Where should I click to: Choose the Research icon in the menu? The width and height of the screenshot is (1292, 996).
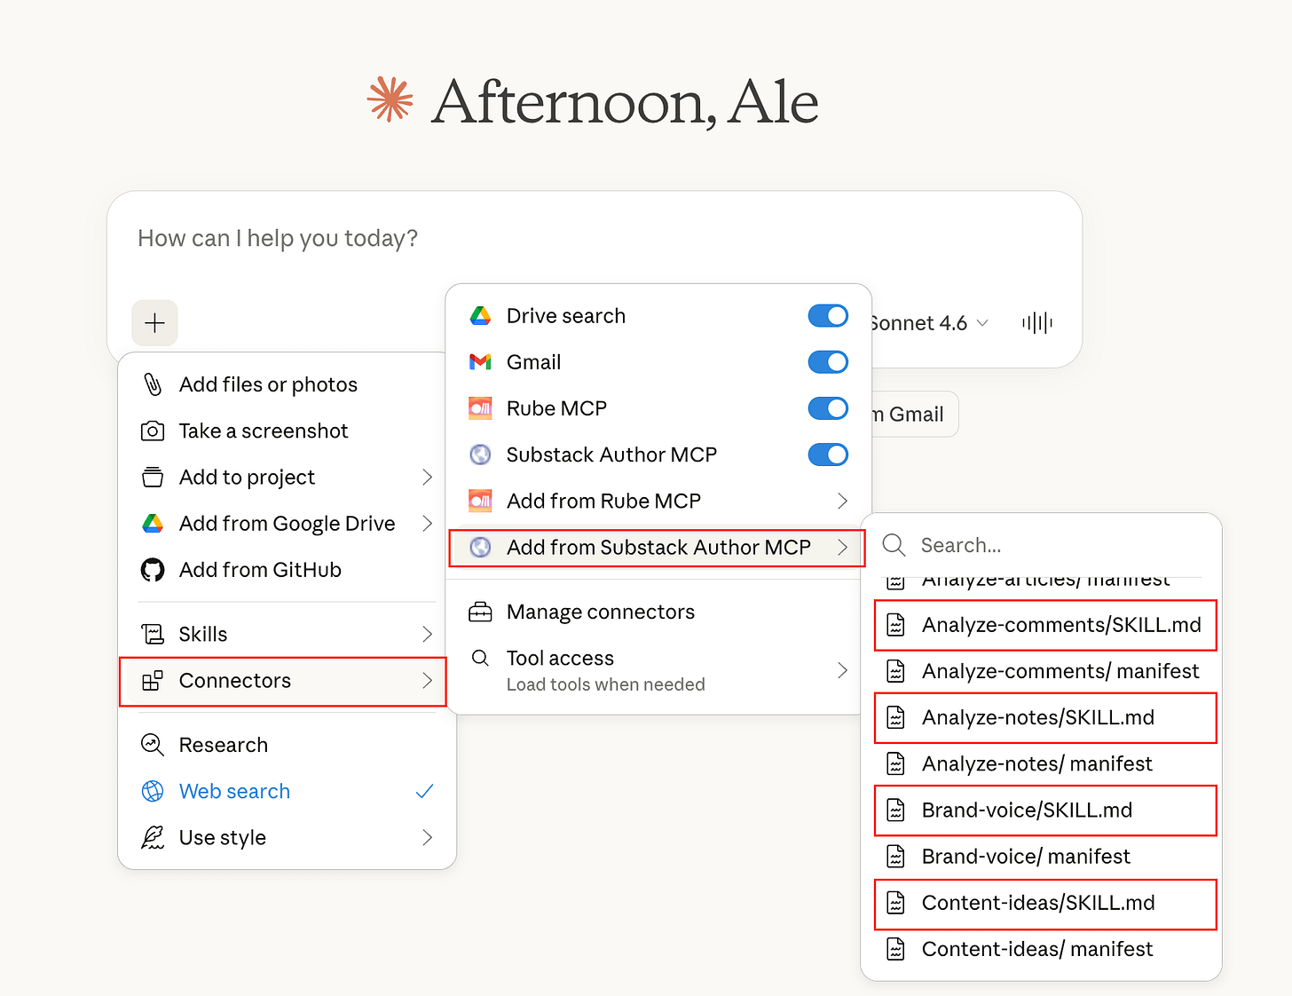click(153, 745)
